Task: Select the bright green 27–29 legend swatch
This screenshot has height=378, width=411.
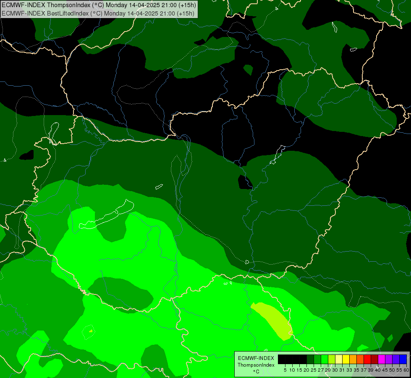Action: 325,359
